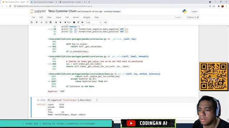This screenshot has height=128, width=229.
Task: Open the Chrome three-dot menu
Action: pyautogui.click(x=226, y=6)
